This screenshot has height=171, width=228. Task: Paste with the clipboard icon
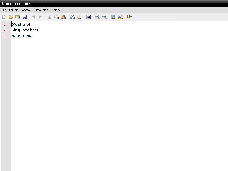[63, 17]
